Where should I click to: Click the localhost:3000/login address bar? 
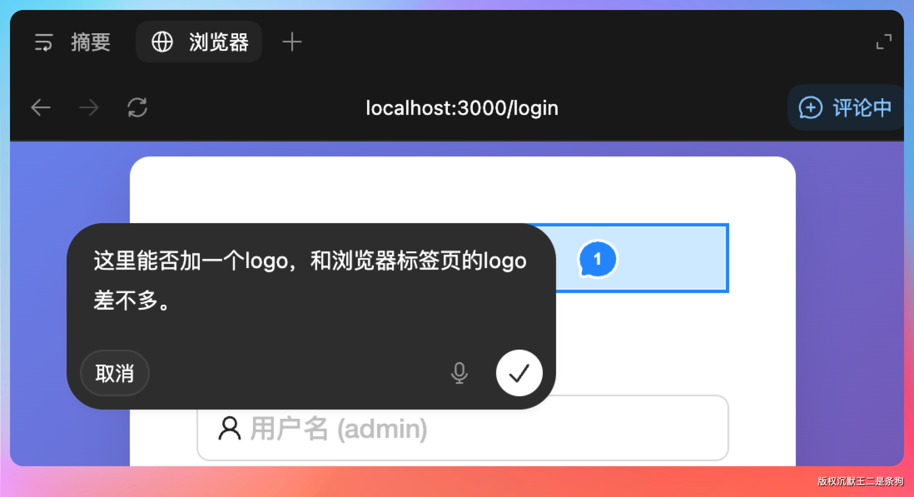462,108
